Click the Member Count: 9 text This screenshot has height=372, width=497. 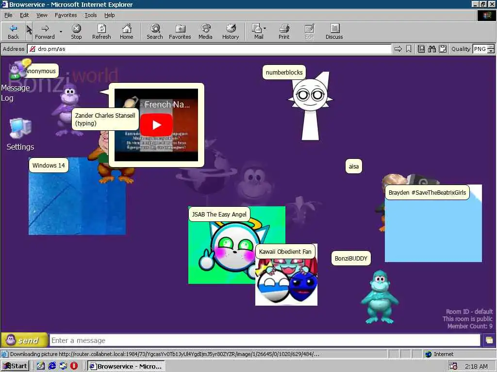(470, 326)
